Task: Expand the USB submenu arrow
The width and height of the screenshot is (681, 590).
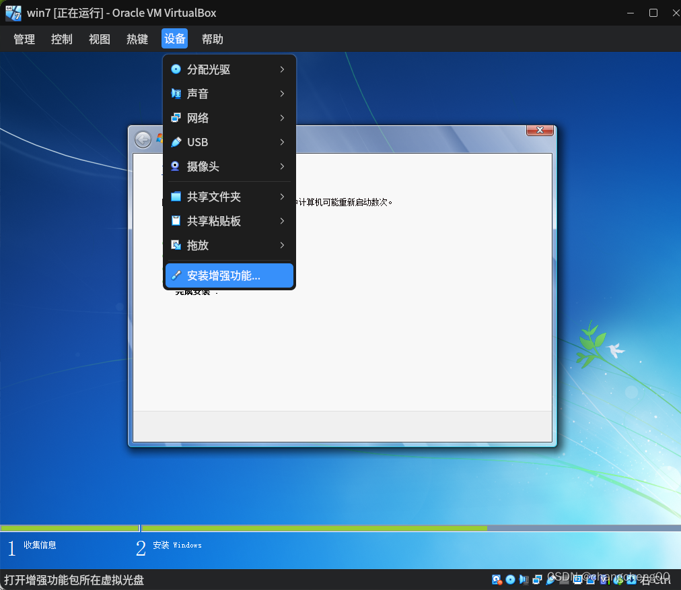Action: (283, 142)
